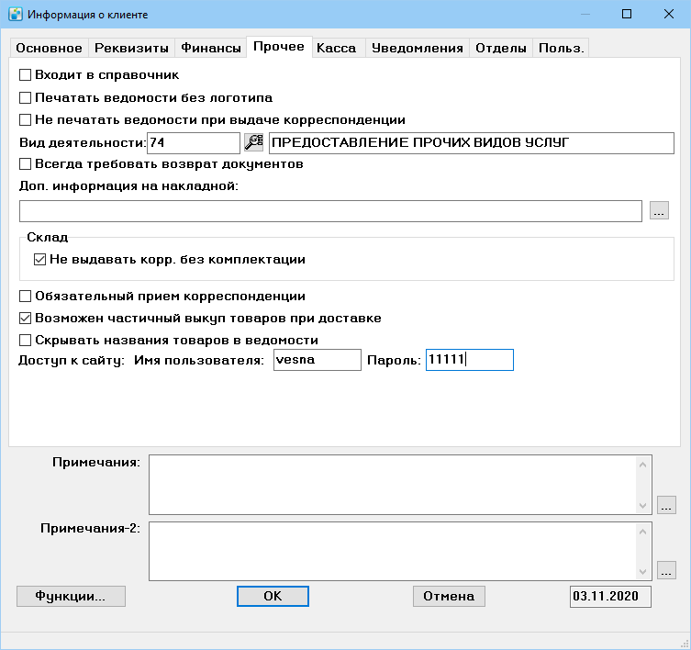691x650 pixels.
Task: Click the Имя пользователя field
Action: [x=318, y=360]
